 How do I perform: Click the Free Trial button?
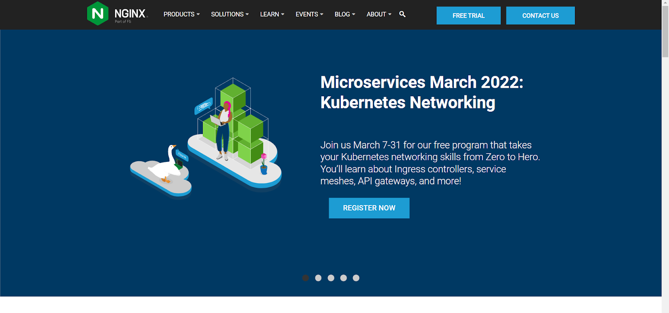coord(468,15)
